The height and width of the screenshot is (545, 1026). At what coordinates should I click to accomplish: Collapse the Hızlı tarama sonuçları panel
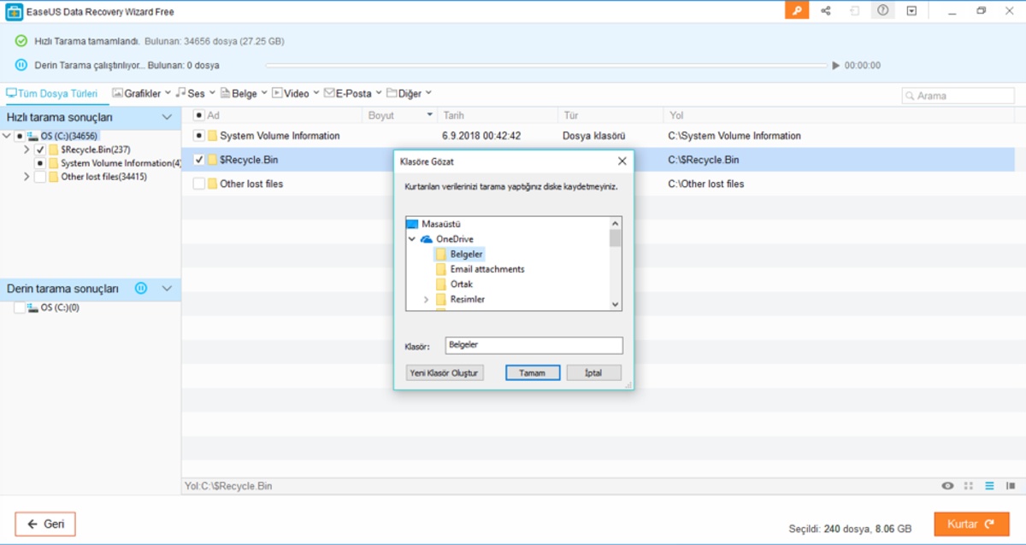click(167, 117)
